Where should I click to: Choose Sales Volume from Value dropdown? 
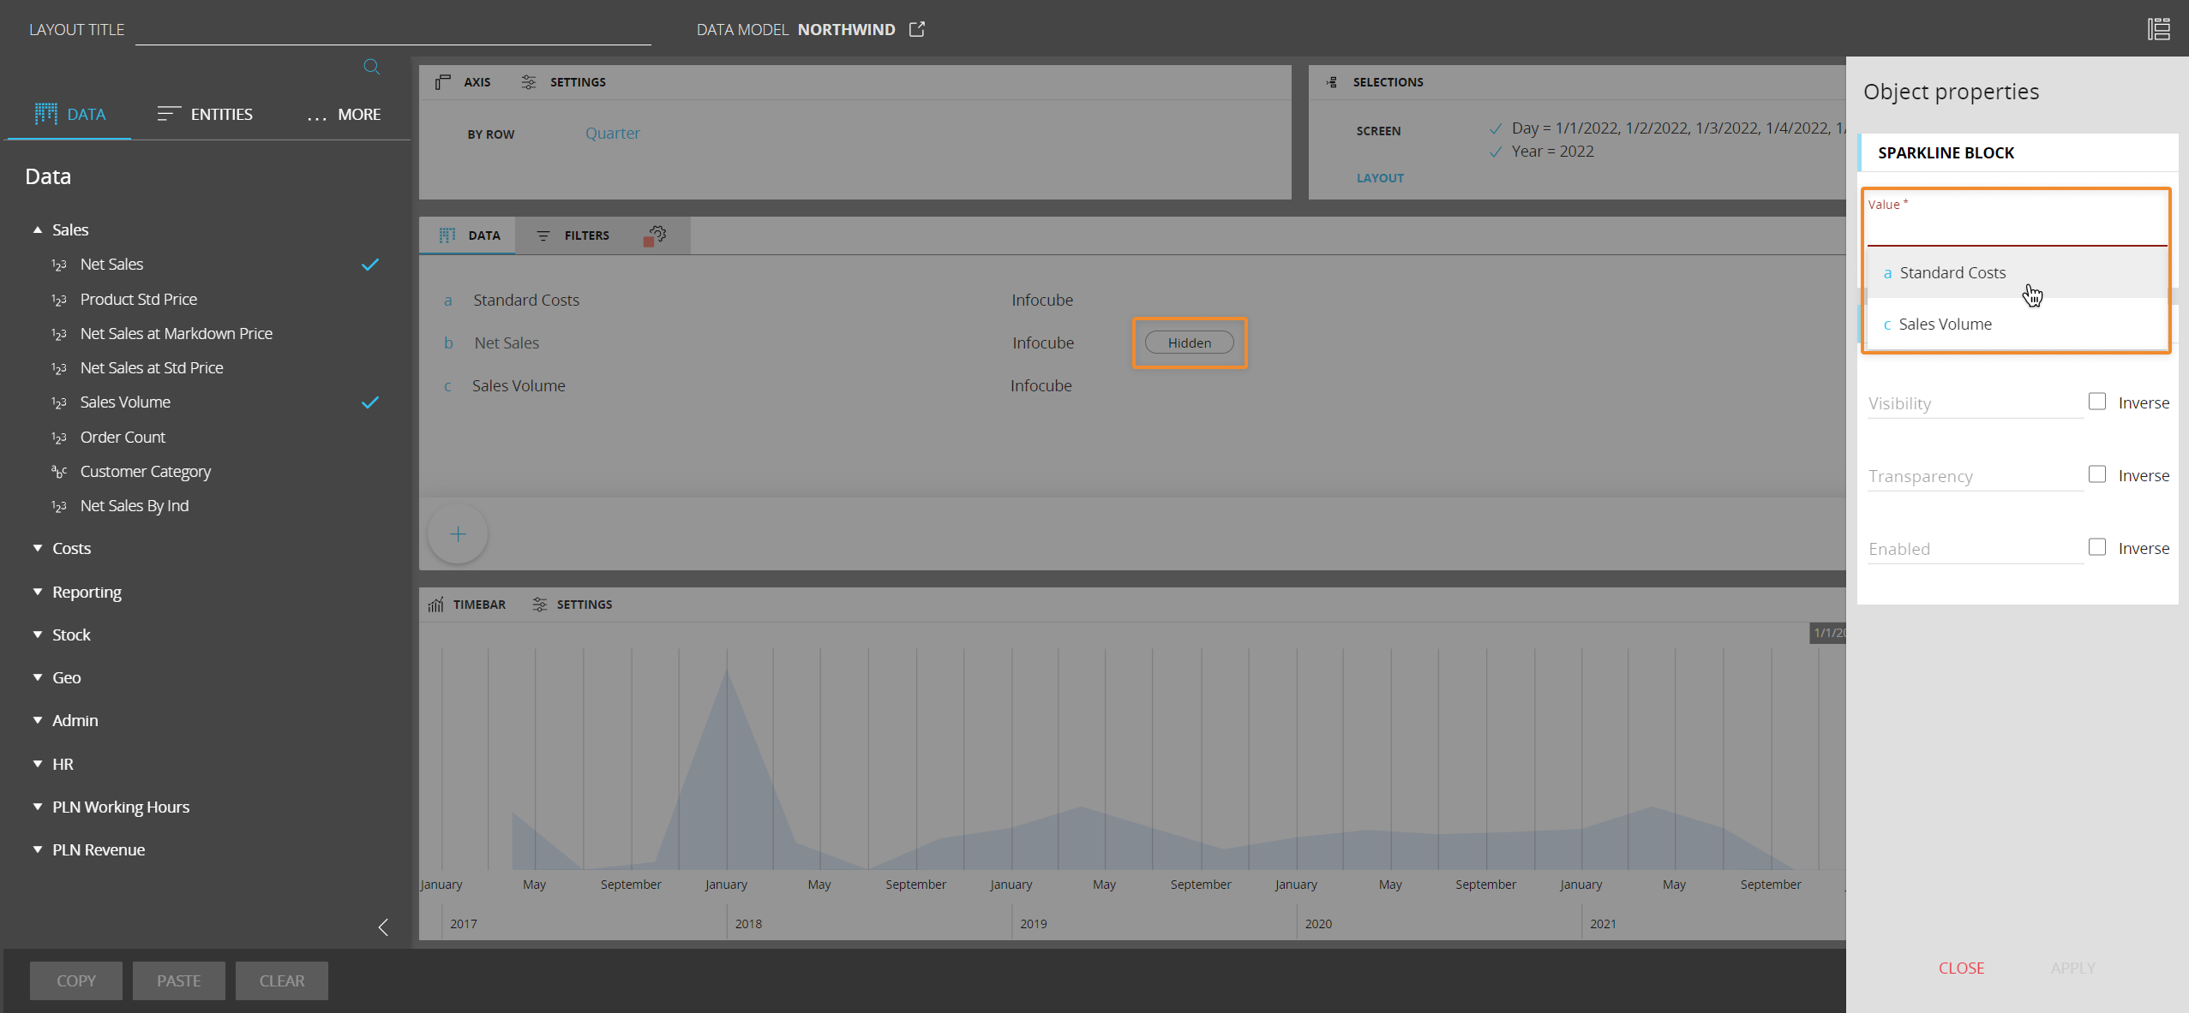click(1945, 325)
